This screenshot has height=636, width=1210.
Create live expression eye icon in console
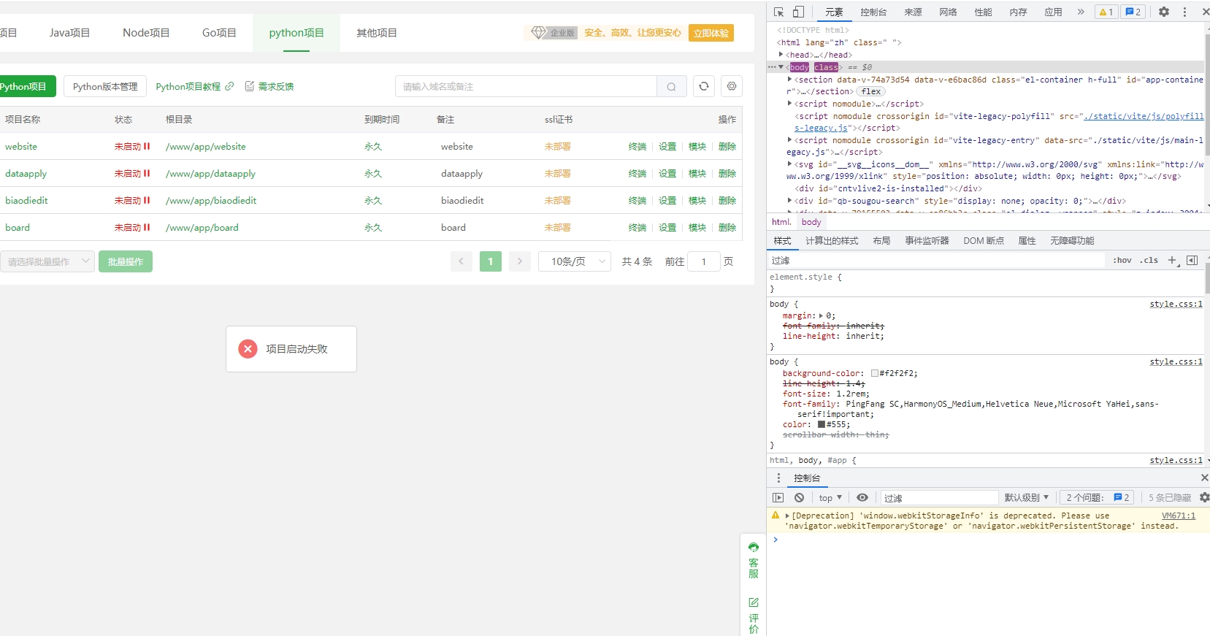(862, 497)
